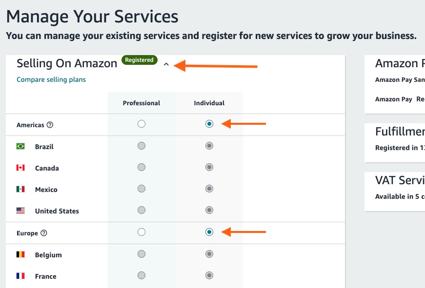Viewport: 425px width, 288px height.
Task: Select Individual plan for Europe
Action: tap(209, 232)
